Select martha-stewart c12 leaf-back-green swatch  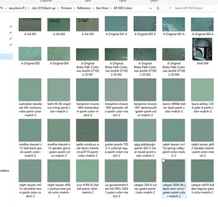(x=30, y=130)
